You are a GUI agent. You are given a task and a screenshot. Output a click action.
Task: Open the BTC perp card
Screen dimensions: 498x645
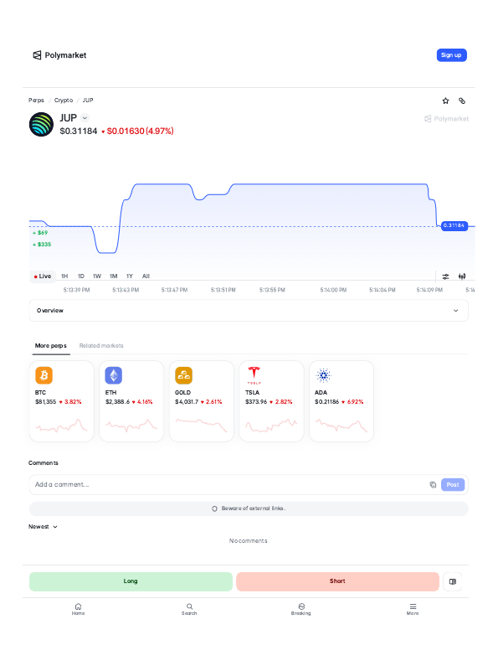click(62, 401)
